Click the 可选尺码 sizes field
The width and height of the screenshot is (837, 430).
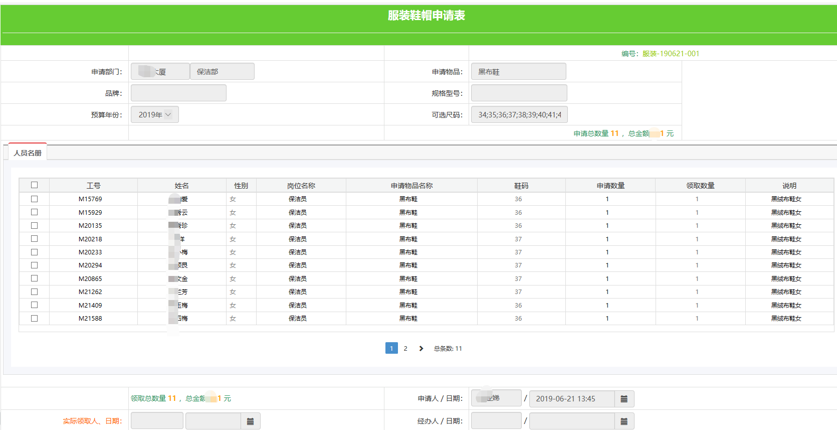tap(519, 115)
